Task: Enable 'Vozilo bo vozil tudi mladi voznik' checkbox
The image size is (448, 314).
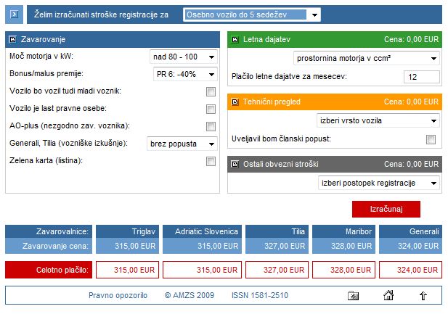Action: pos(211,91)
